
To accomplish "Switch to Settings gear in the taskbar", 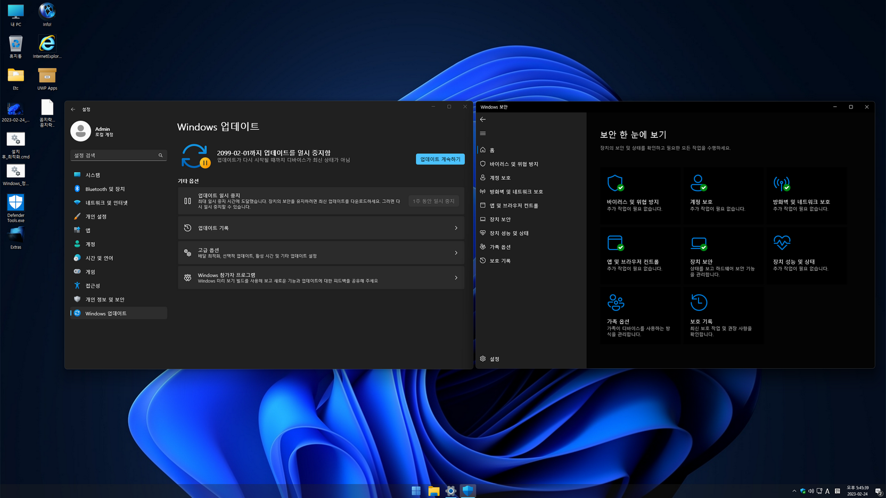I will (x=451, y=491).
